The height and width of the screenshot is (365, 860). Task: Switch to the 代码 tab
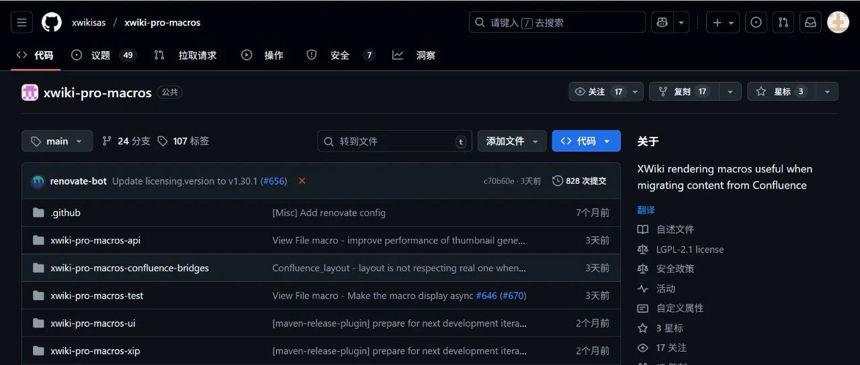(x=35, y=55)
